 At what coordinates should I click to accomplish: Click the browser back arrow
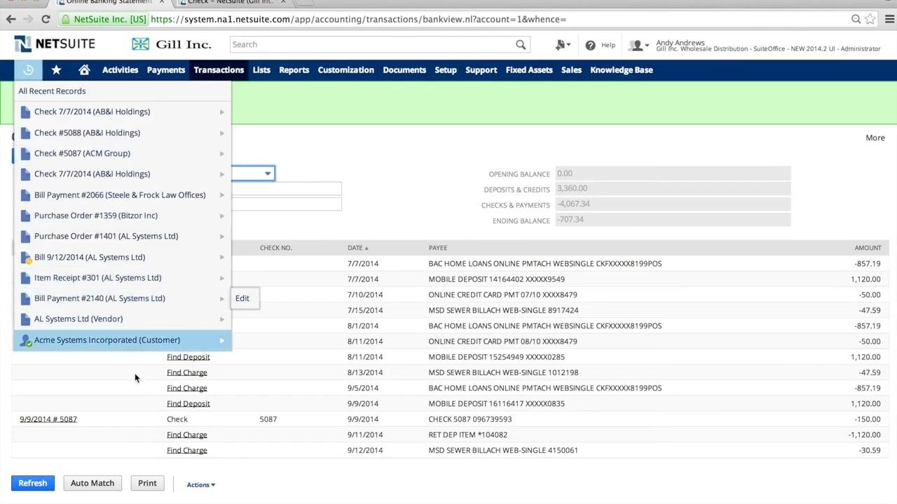11,19
